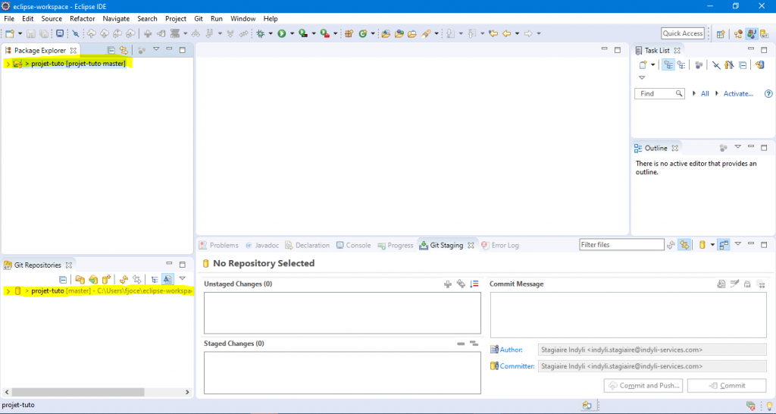The height and width of the screenshot is (414, 776).
Task: Click Add Existing Local Git Repository icon
Action: (x=80, y=279)
